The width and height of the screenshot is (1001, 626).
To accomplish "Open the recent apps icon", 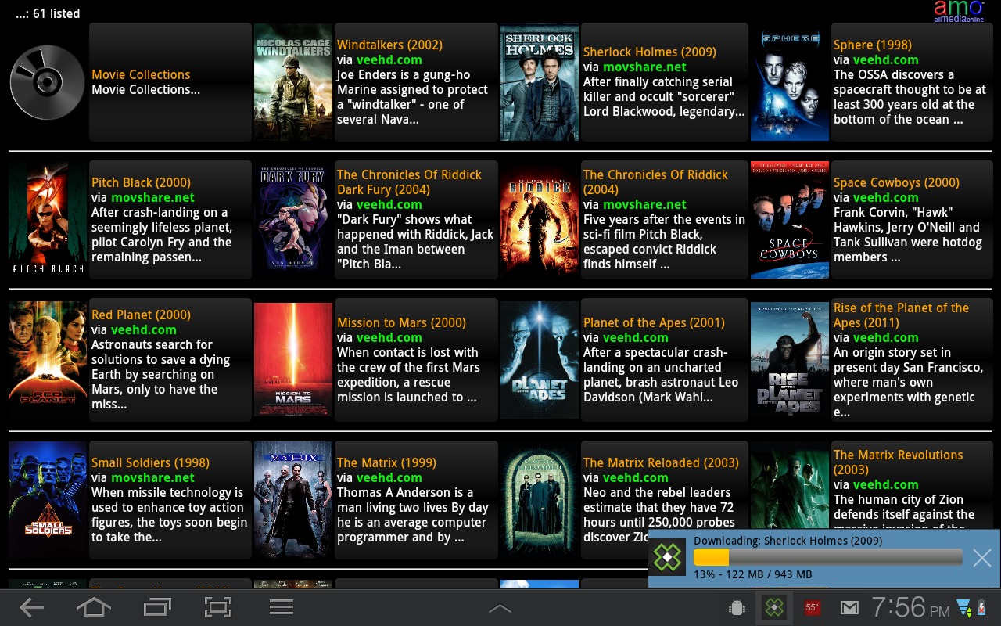I will click(156, 607).
